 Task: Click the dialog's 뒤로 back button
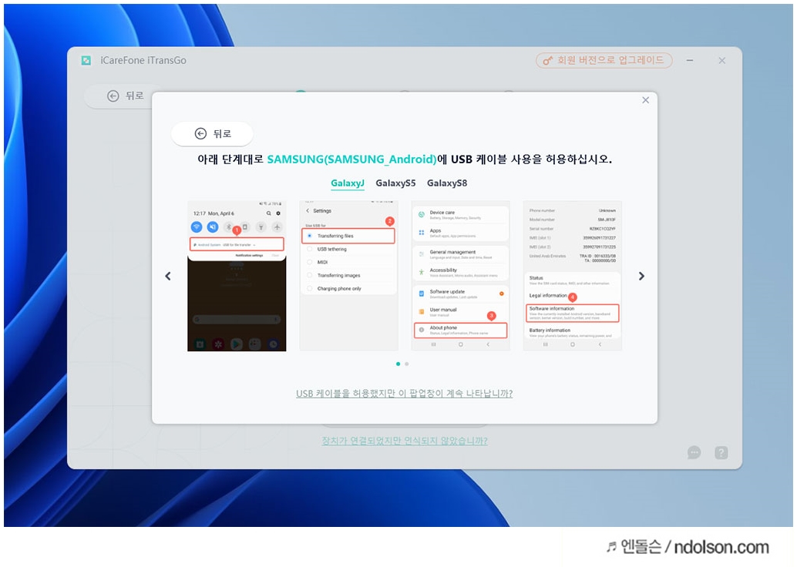tap(213, 133)
